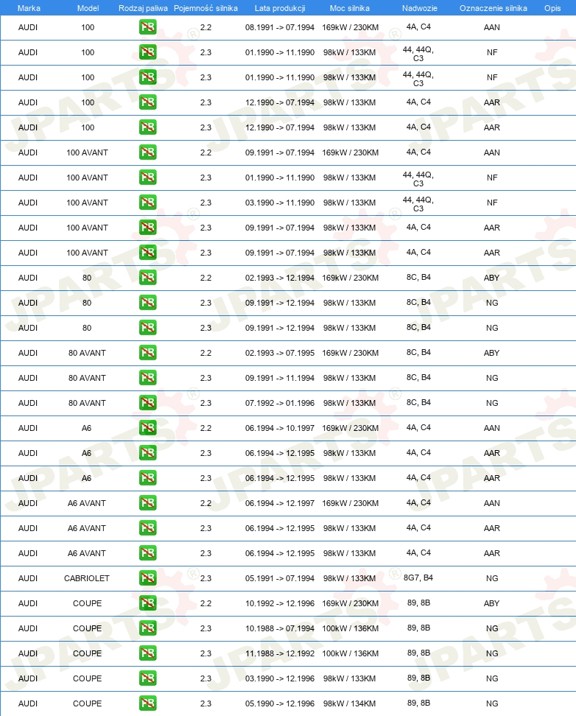
Task: Click the fuel icon in the Coupe 2.2 ABY row
Action: click(x=147, y=603)
